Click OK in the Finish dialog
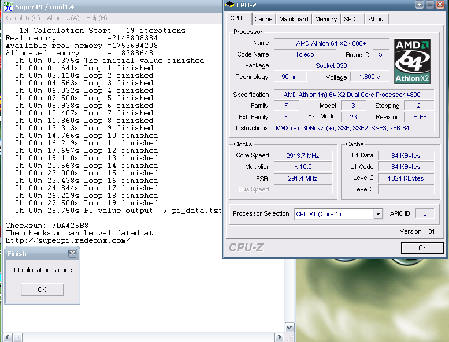This screenshot has width=449, height=342. point(42,290)
